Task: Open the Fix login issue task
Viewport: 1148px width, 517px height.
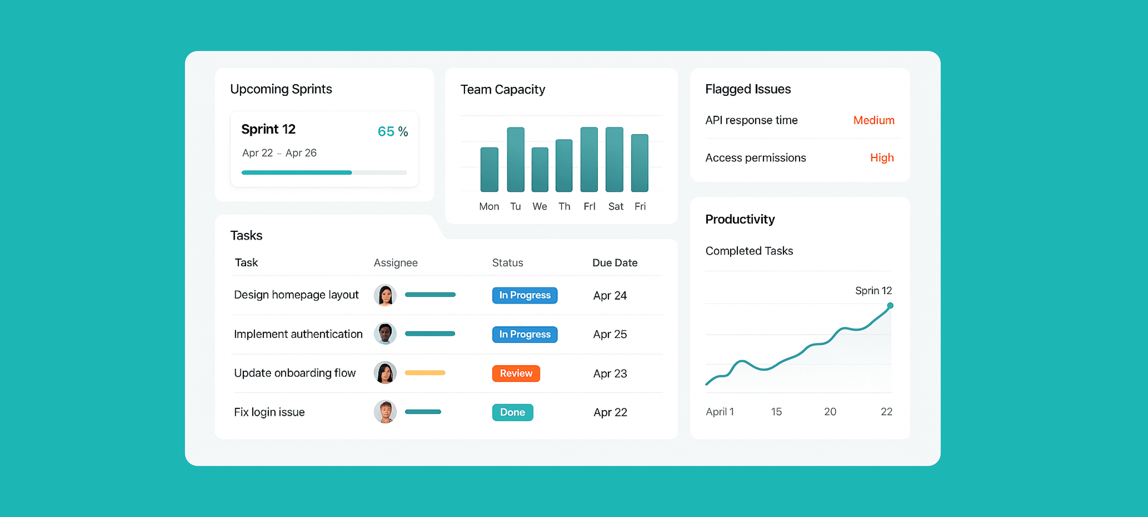Action: coord(269,412)
